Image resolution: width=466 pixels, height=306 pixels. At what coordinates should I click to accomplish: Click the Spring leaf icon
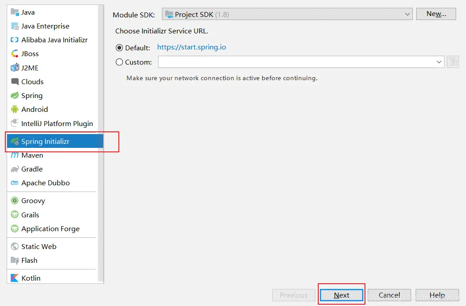pos(15,95)
